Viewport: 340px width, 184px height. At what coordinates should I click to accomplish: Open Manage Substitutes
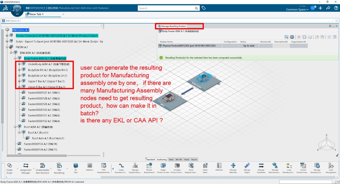pos(261,168)
